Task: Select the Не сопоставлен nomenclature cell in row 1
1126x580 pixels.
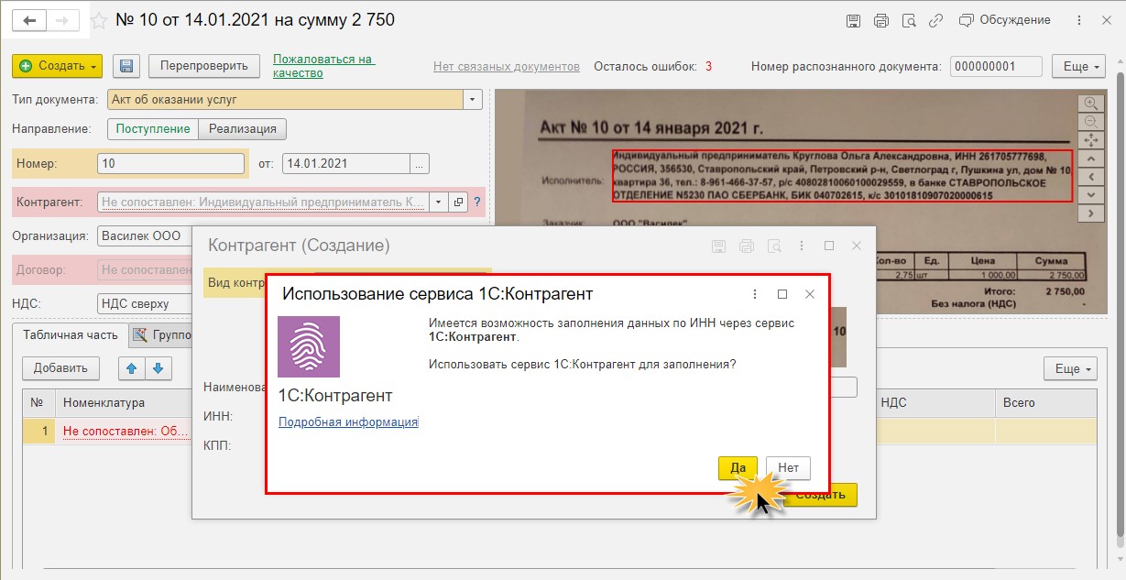Action: 125,431
